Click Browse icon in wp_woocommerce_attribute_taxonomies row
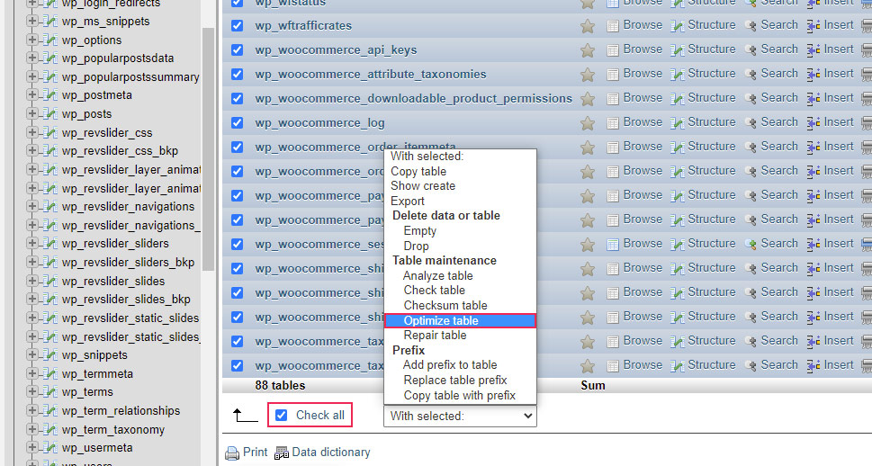The width and height of the screenshot is (872, 466). coord(612,75)
